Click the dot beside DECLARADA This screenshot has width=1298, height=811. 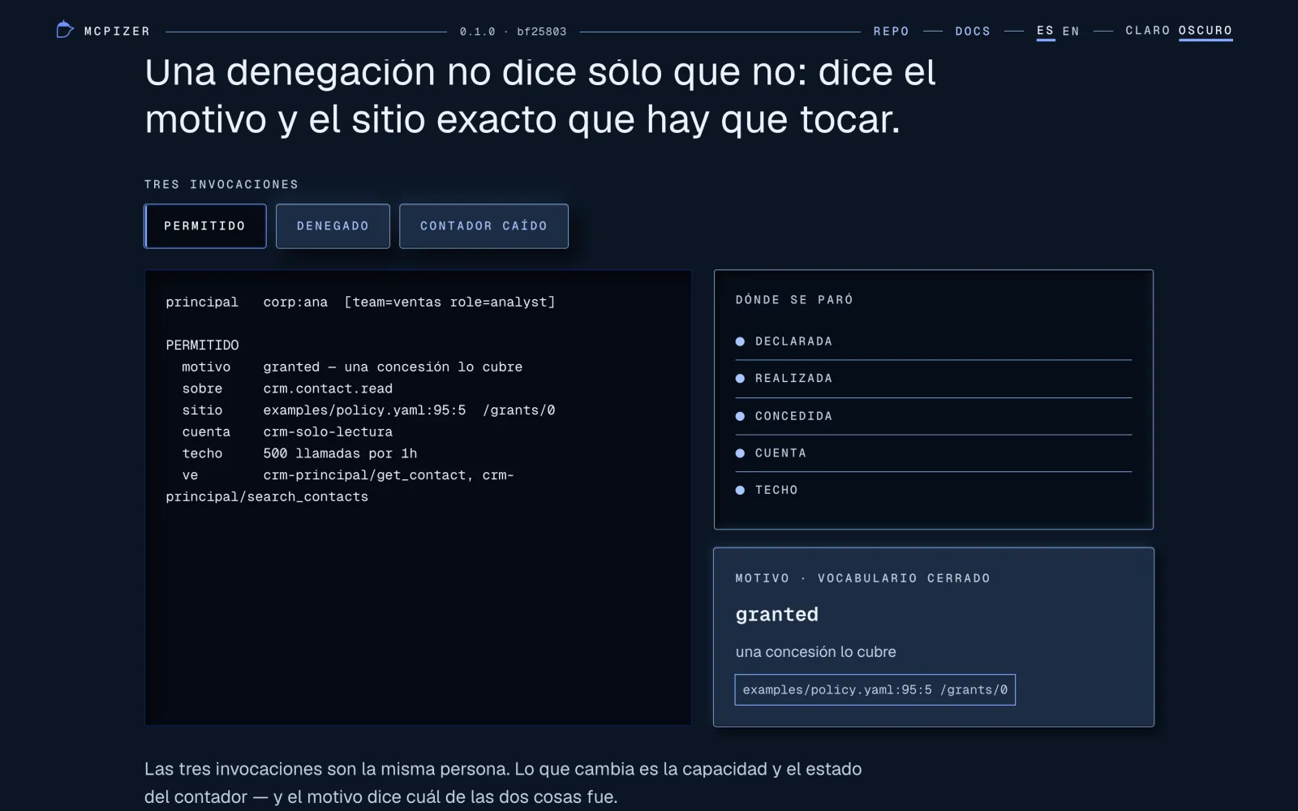pos(740,341)
